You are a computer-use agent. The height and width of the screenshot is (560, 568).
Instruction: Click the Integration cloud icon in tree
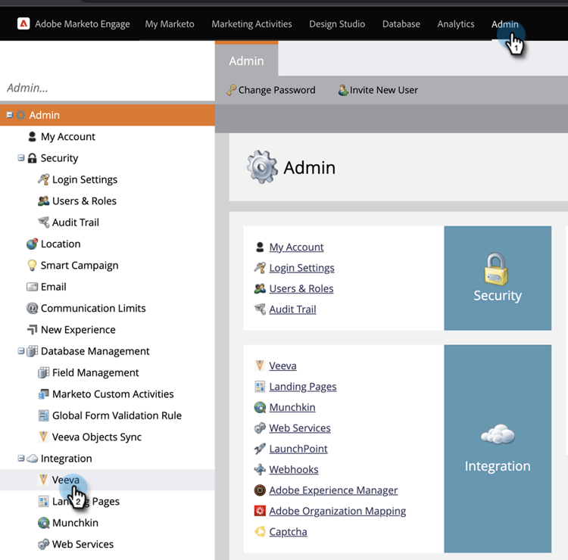33,459
